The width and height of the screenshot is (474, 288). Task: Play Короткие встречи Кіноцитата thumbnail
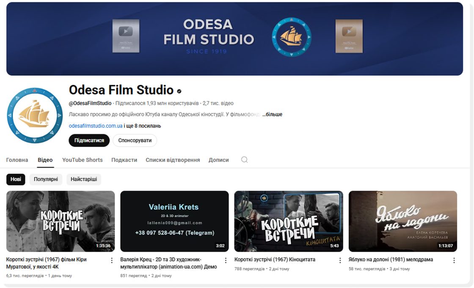289,221
